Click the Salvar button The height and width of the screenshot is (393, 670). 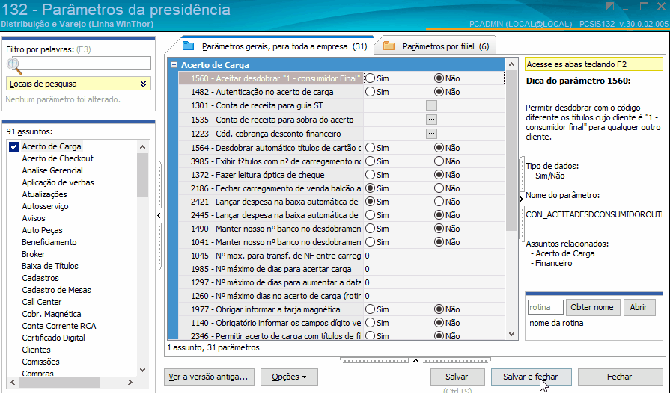point(457,377)
